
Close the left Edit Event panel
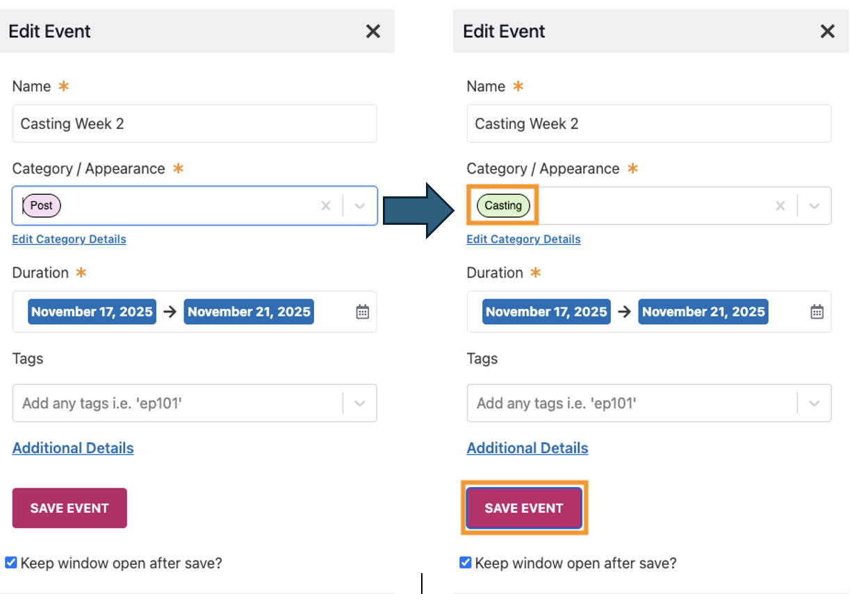coord(373,31)
